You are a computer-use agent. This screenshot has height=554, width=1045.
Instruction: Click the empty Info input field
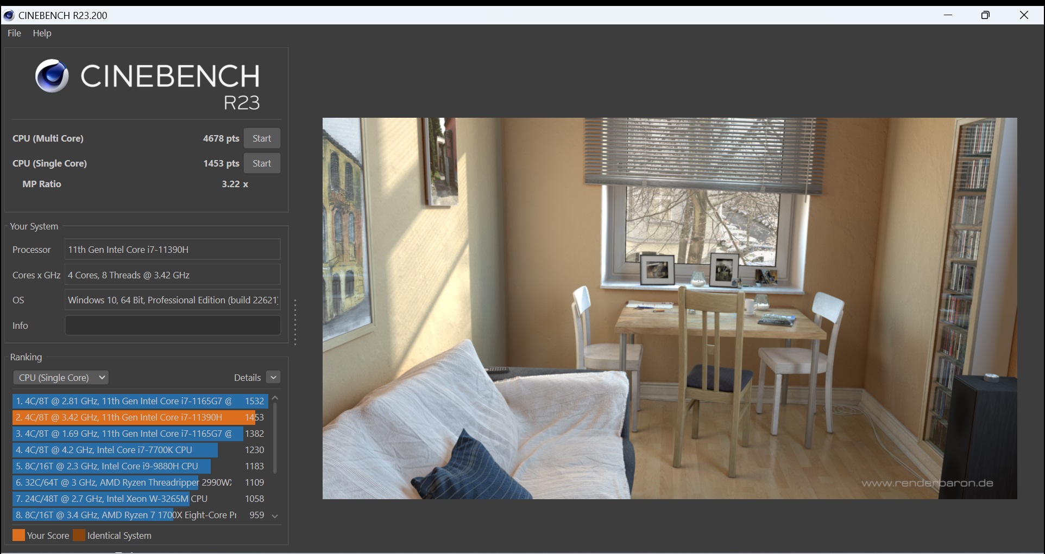point(173,326)
